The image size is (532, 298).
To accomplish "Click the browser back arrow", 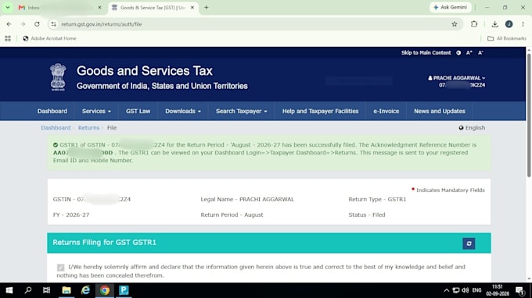I will click(9, 24).
